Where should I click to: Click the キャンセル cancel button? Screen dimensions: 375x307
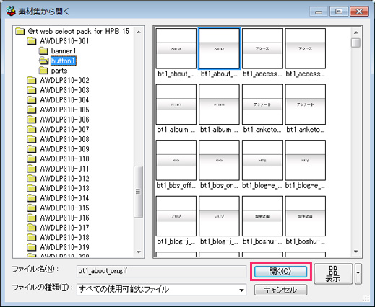280,290
